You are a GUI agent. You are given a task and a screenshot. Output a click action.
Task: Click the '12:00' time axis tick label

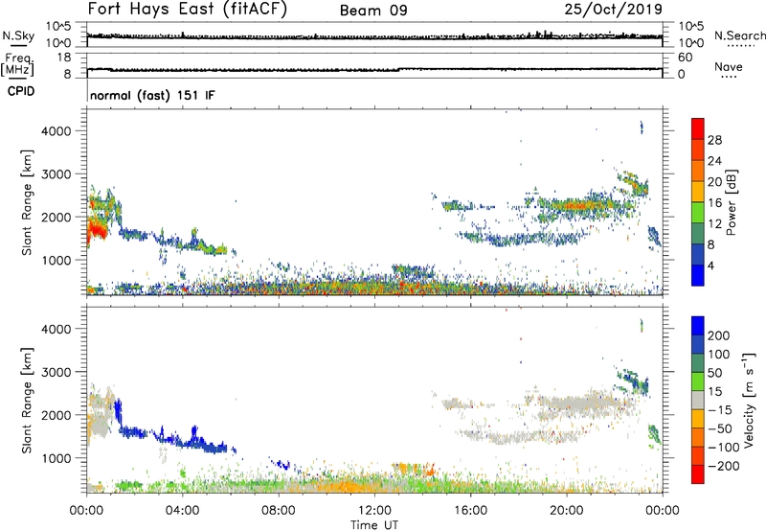pyautogui.click(x=374, y=511)
